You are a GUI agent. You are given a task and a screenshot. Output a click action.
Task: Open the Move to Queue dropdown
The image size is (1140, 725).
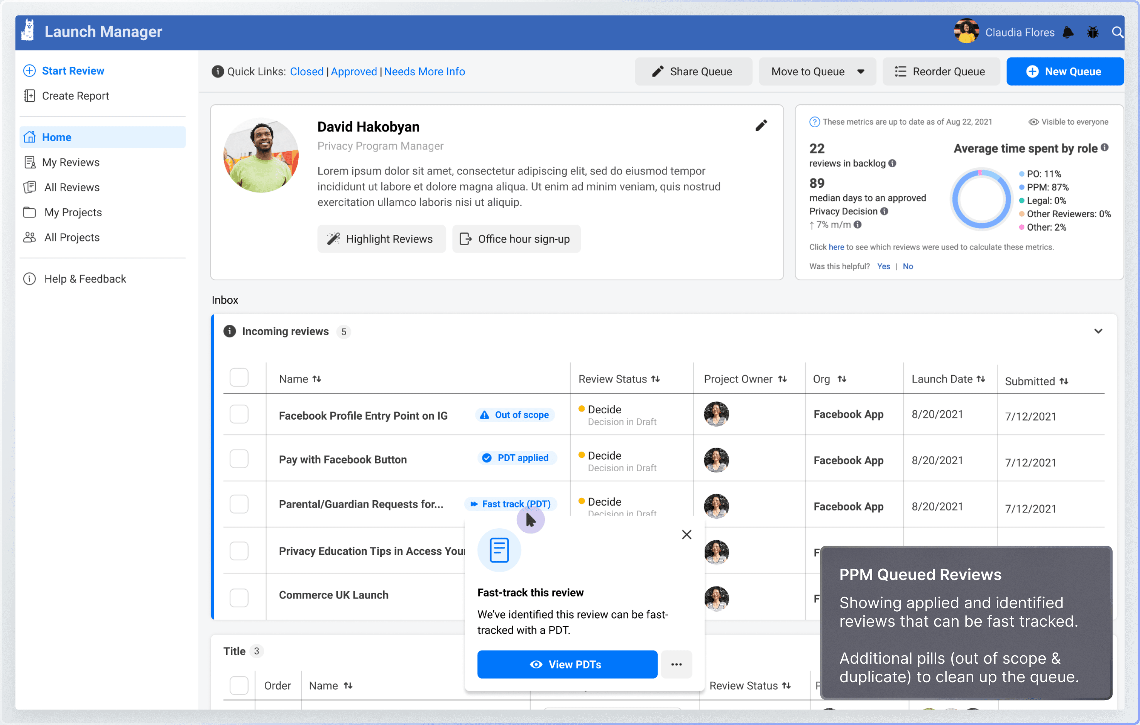pos(817,71)
